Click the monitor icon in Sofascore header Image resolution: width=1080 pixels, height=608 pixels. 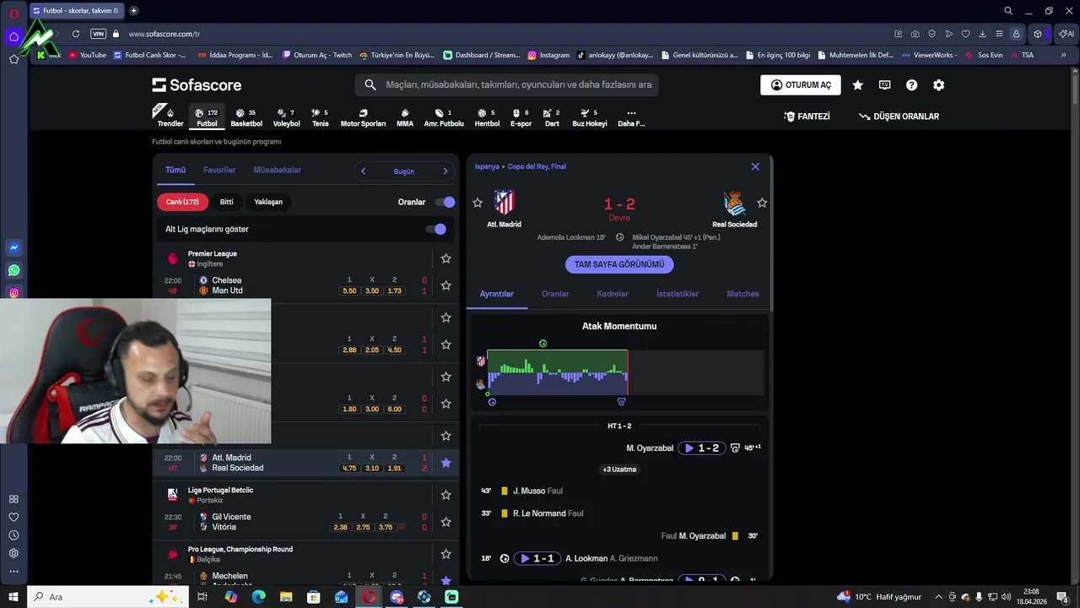click(884, 85)
